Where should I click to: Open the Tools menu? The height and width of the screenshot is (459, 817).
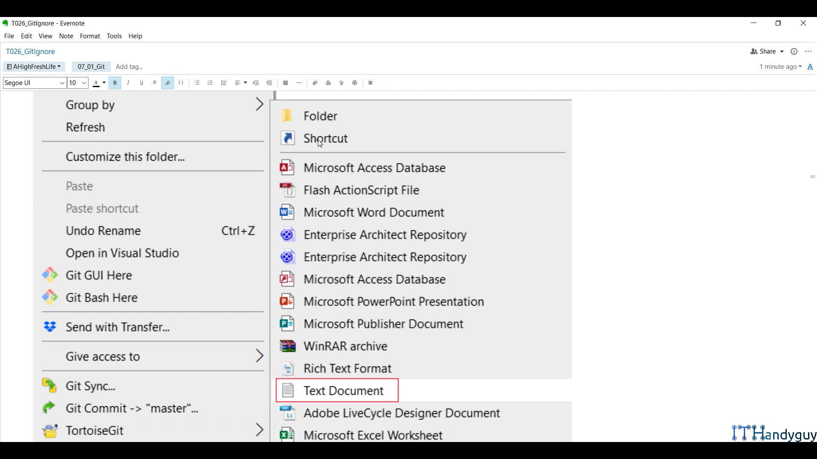tap(114, 36)
